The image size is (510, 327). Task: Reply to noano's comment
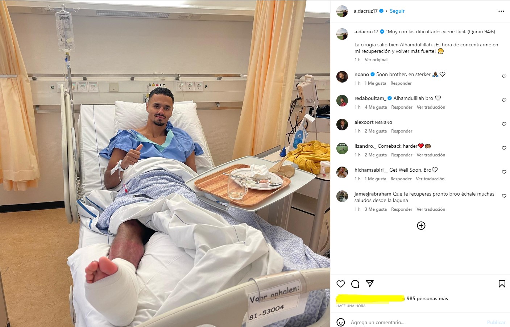point(401,83)
